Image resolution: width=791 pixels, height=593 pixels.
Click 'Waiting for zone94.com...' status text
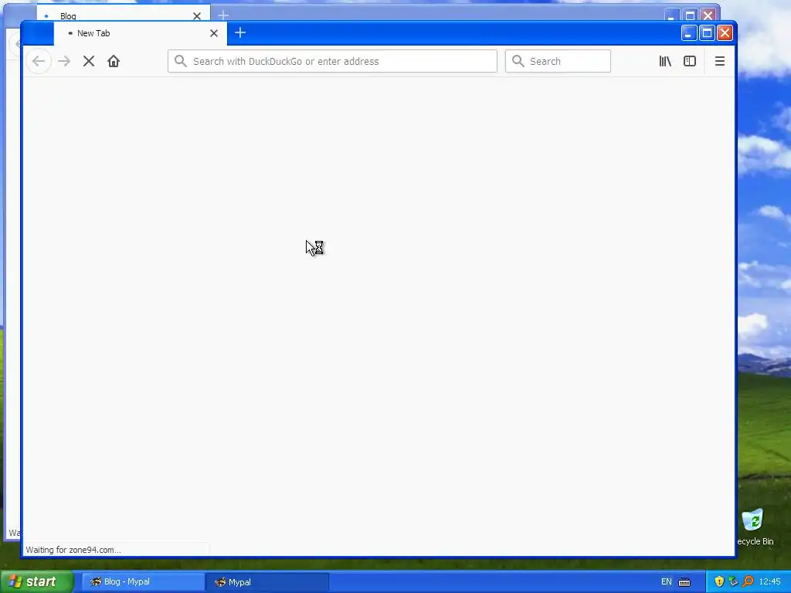click(x=73, y=550)
